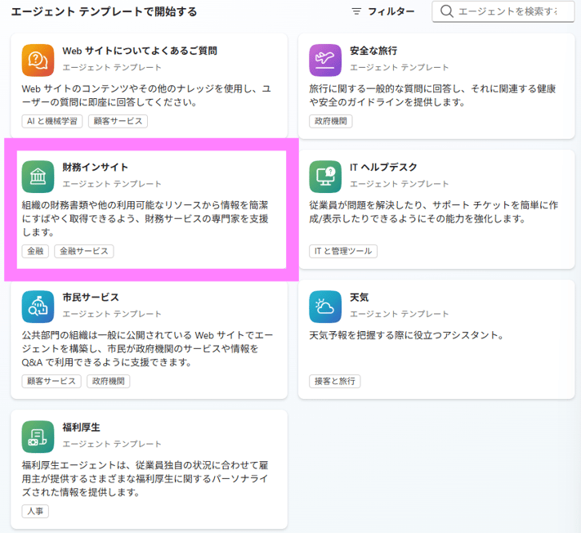Click the search magnifier icon

pos(446,11)
